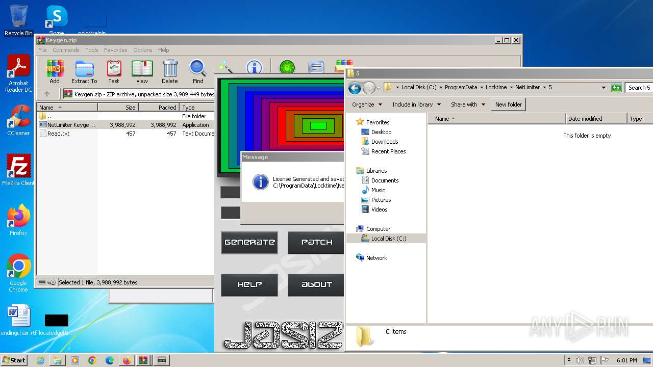This screenshot has width=653, height=367.
Task: Select Documents library in navigation pane
Action: point(385,180)
